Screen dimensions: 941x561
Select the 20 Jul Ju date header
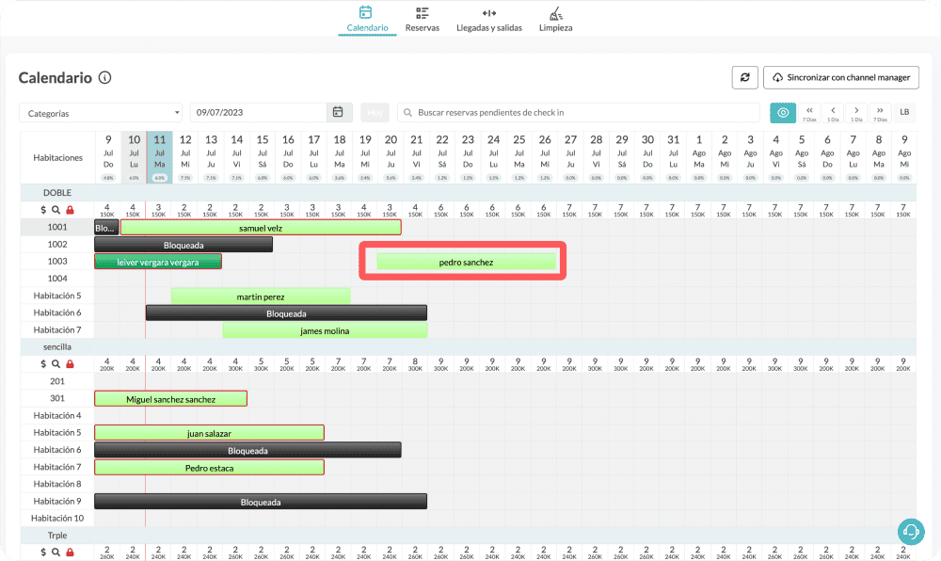tap(391, 157)
